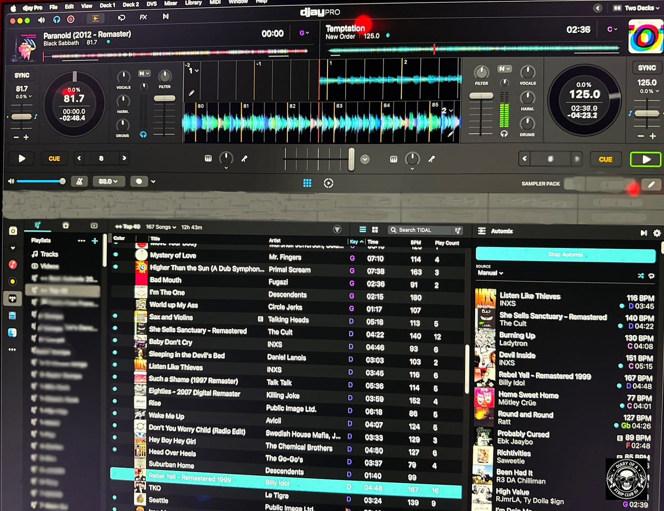Open the left crossfader FX pad icon
This screenshot has width=664, height=511.
coord(208,159)
